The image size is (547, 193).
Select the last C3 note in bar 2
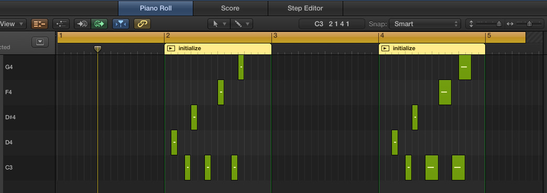point(234,167)
